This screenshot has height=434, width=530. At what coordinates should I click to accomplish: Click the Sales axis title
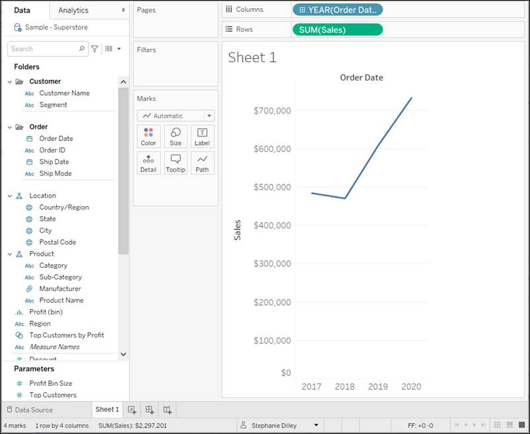tap(237, 230)
